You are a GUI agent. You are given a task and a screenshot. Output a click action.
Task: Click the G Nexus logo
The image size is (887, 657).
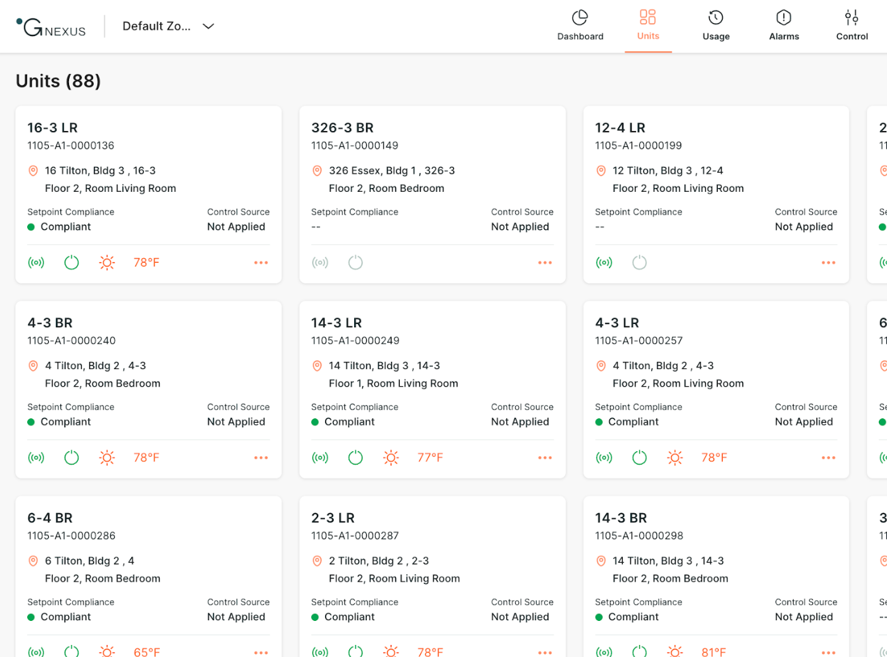click(x=51, y=27)
